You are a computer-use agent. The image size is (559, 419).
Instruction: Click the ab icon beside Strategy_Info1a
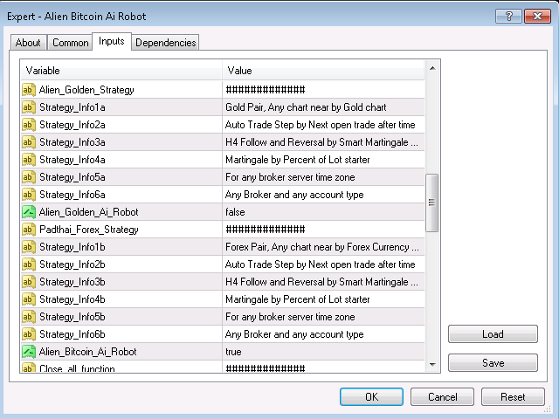(29, 107)
